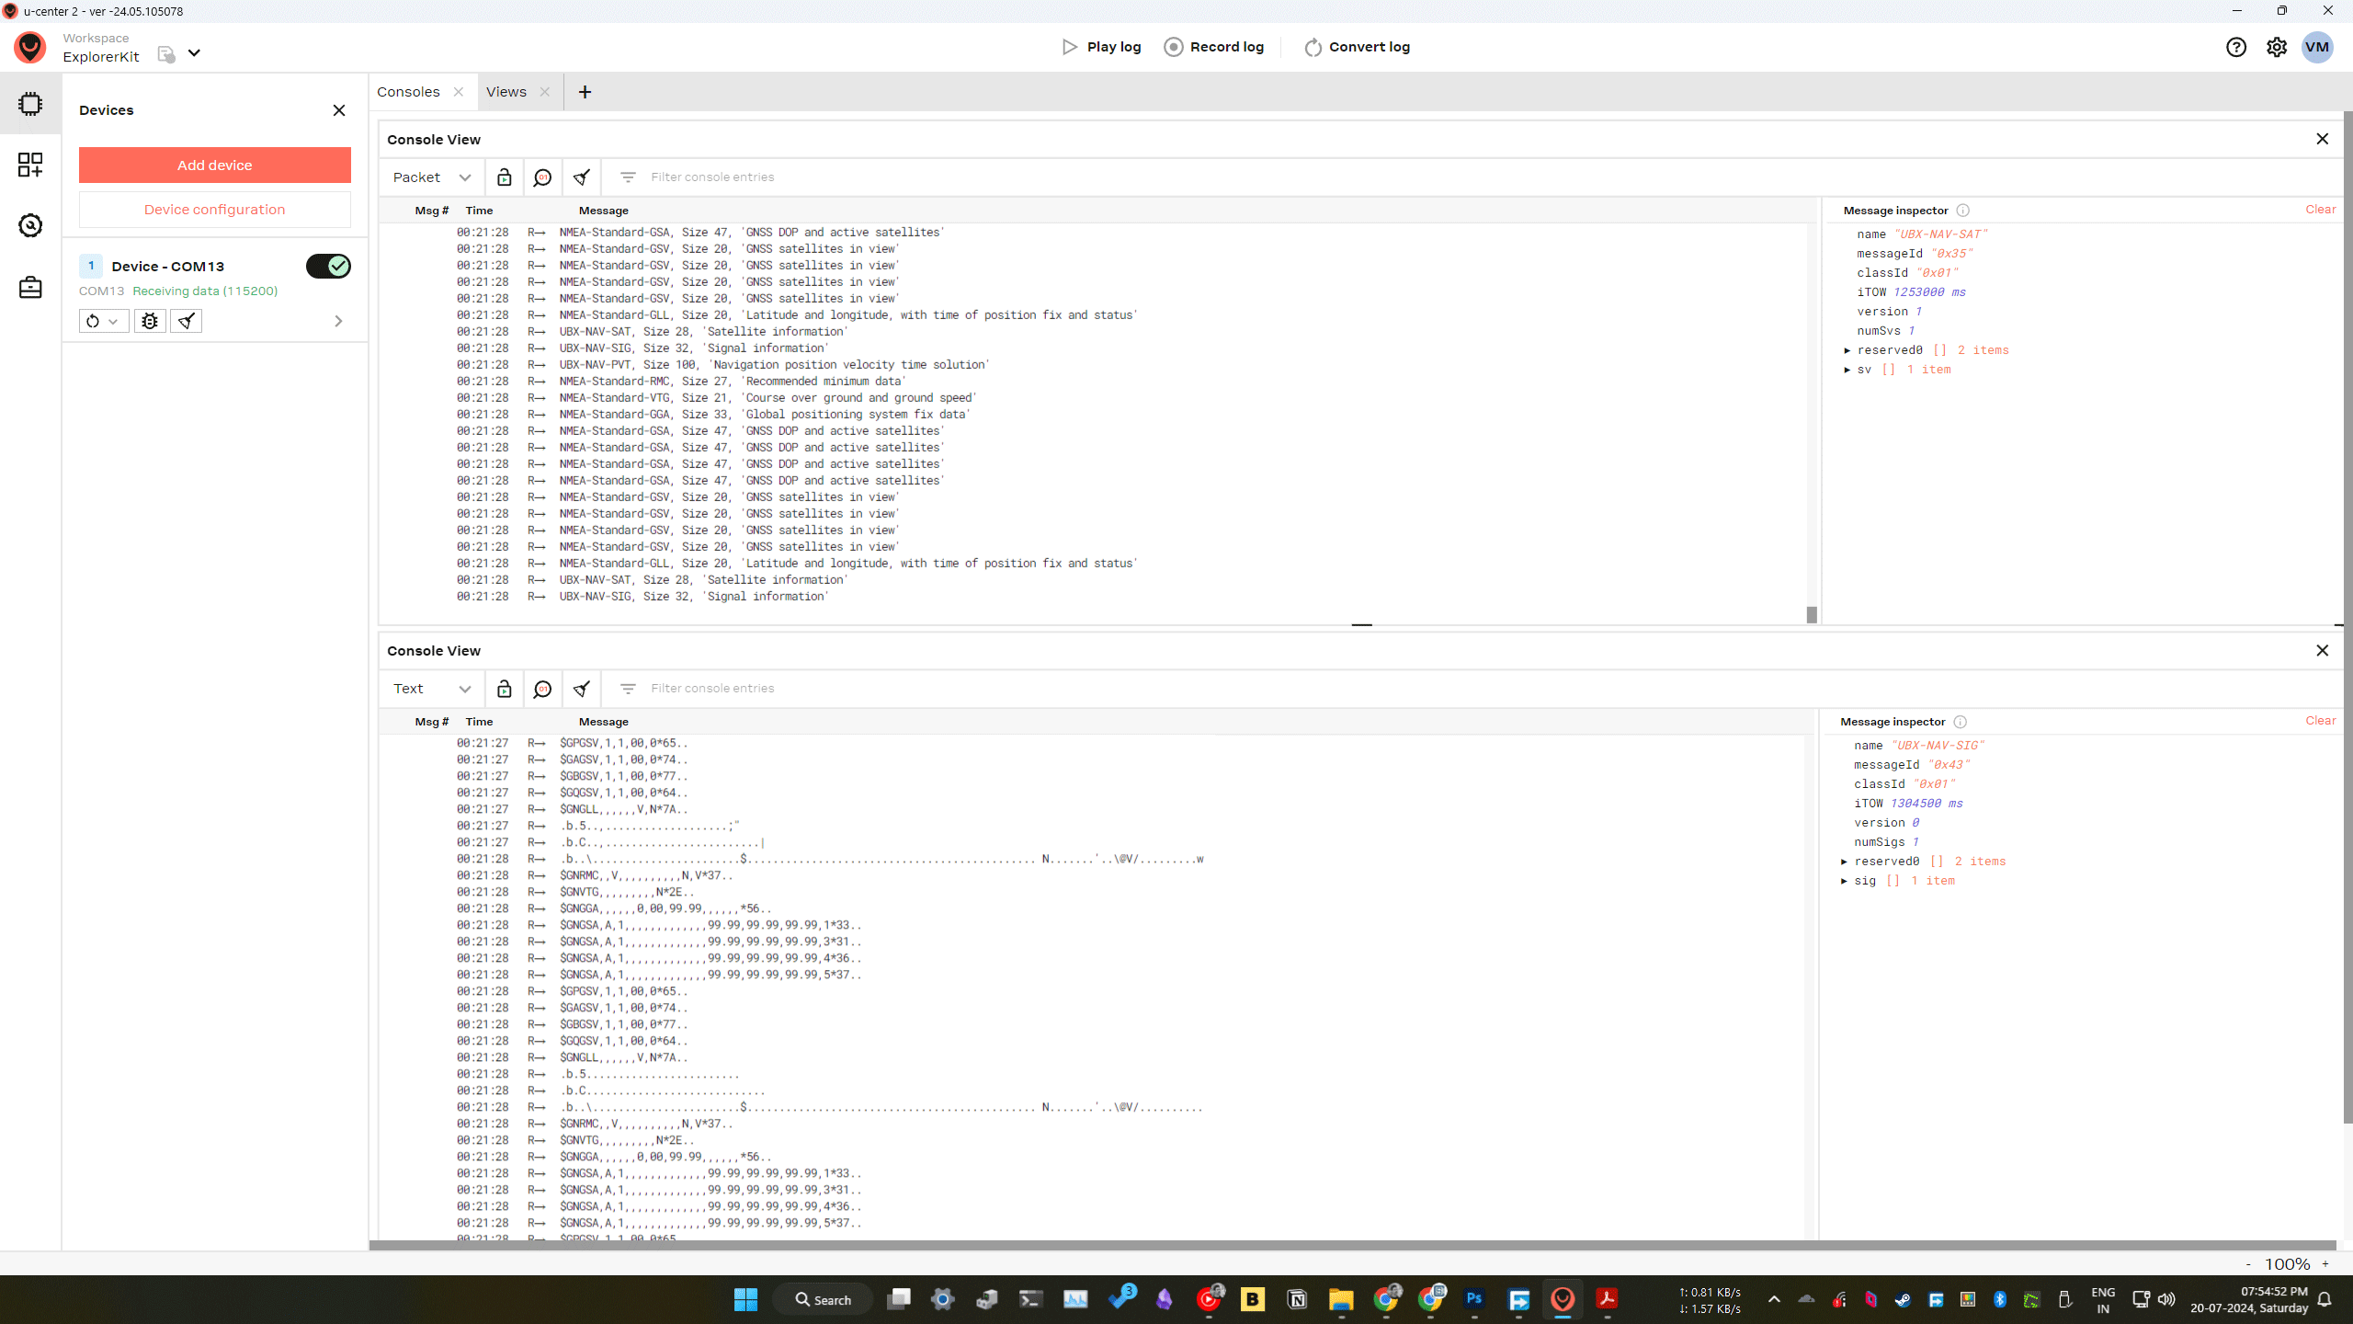This screenshot has height=1324, width=2353.
Task: Click the workspace save icon next to ExplorerKit
Action: (166, 54)
